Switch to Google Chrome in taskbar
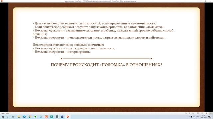213x119 pixels. point(30,117)
